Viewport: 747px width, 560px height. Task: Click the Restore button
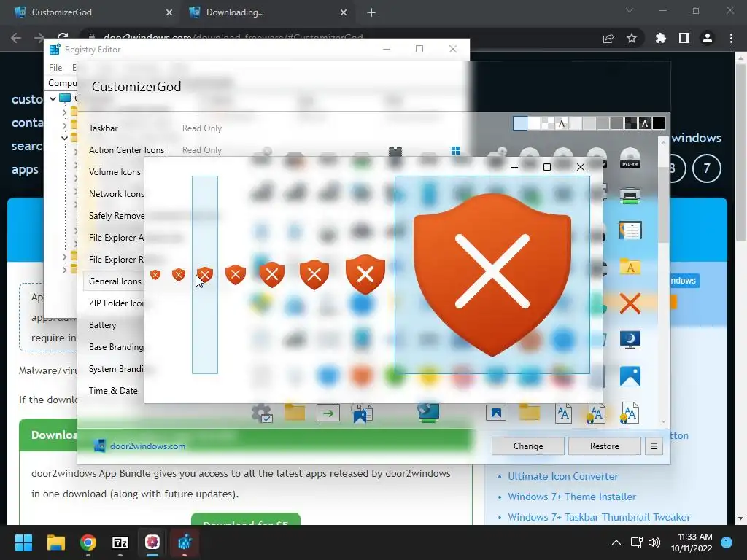(605, 446)
